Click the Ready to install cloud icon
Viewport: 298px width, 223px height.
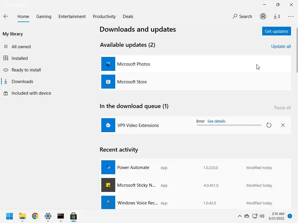coord(6,70)
